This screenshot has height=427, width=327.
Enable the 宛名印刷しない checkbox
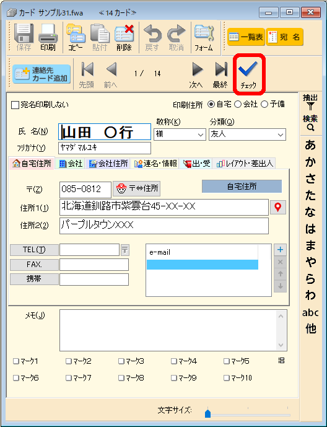[15, 105]
